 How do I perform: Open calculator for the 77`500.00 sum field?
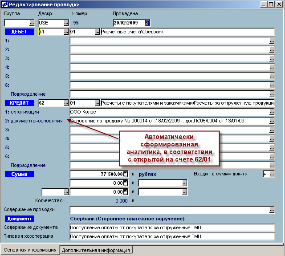[x=126, y=174]
